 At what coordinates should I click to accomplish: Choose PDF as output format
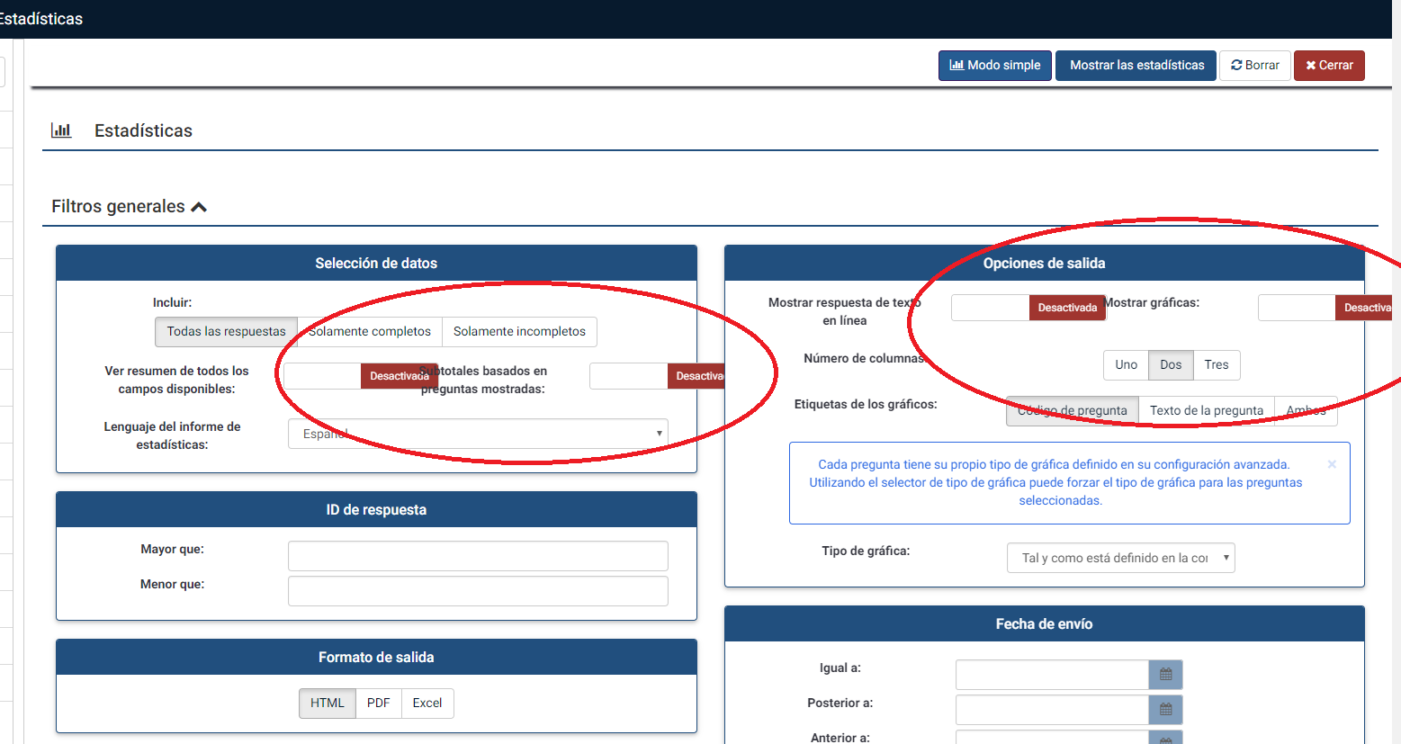pos(378,704)
